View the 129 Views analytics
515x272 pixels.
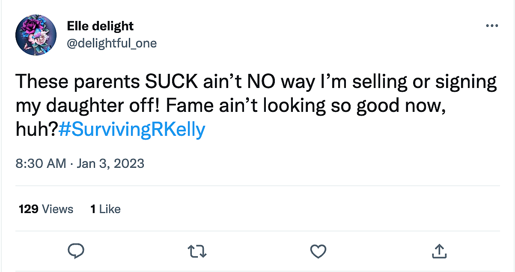pos(46,209)
